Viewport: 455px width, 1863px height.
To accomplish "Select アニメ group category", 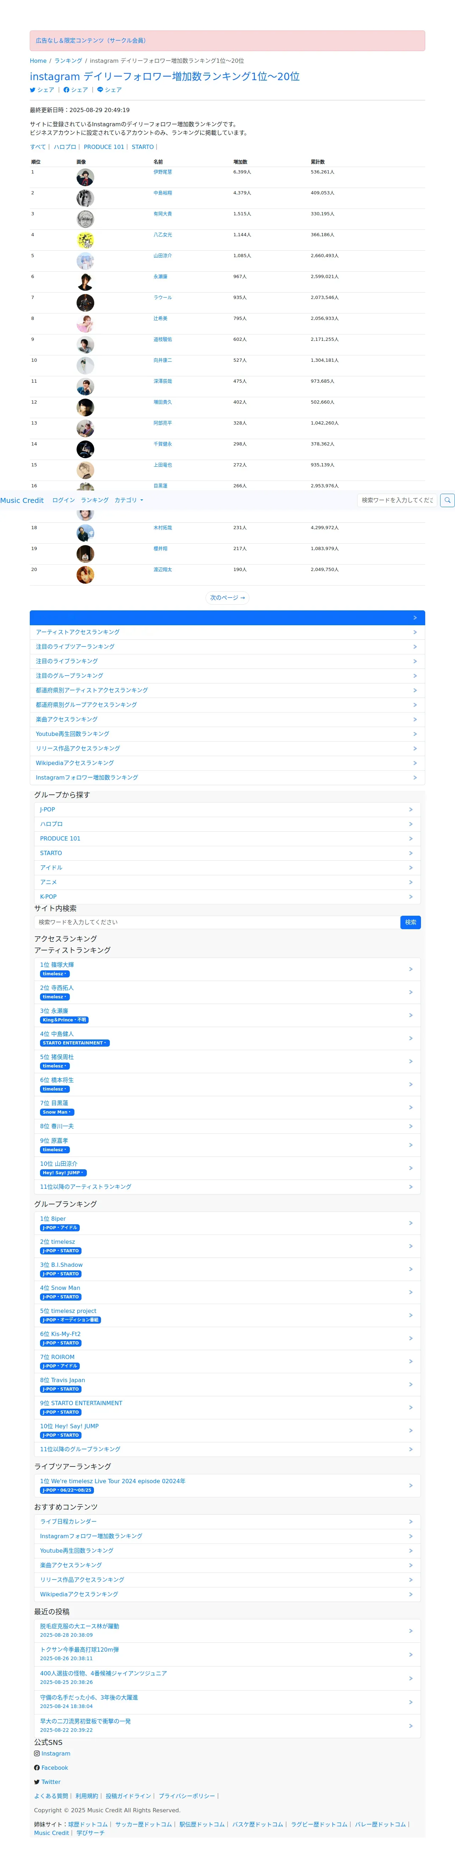I will click(227, 882).
